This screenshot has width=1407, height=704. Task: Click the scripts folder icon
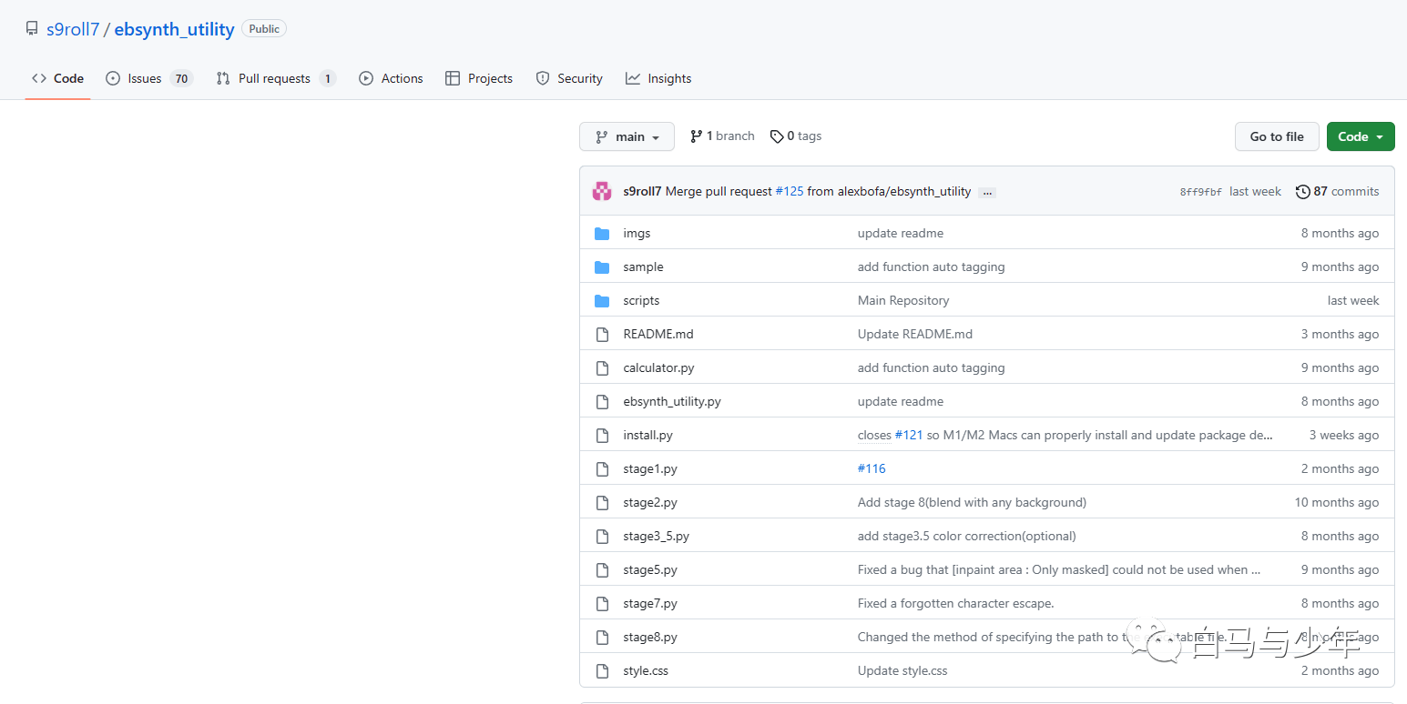[x=602, y=301]
